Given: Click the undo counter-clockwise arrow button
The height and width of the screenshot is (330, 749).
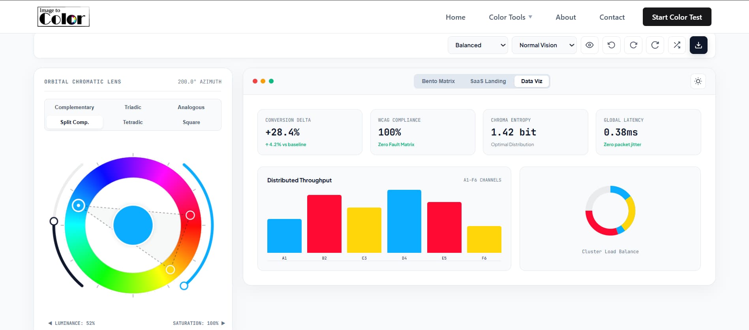Looking at the screenshot, I should pyautogui.click(x=611, y=45).
